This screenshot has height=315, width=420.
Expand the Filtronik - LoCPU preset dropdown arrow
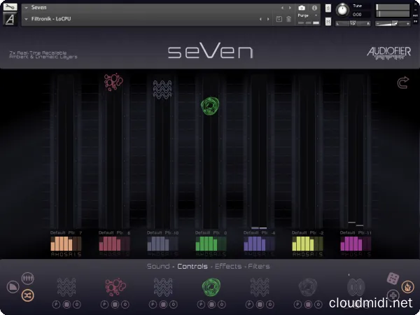[26, 19]
